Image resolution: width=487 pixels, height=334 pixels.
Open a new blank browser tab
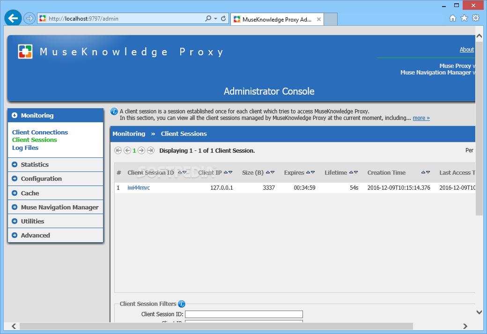click(x=331, y=19)
